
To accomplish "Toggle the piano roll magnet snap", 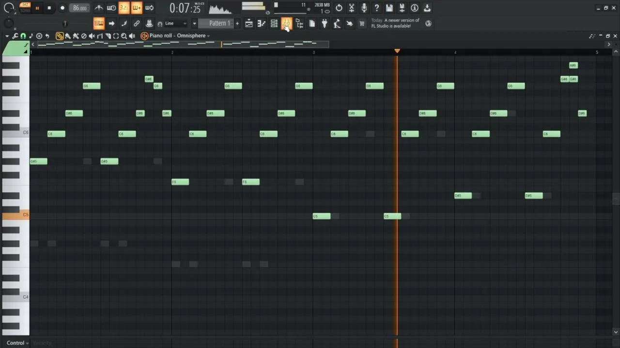I will pyautogui.click(x=23, y=36).
